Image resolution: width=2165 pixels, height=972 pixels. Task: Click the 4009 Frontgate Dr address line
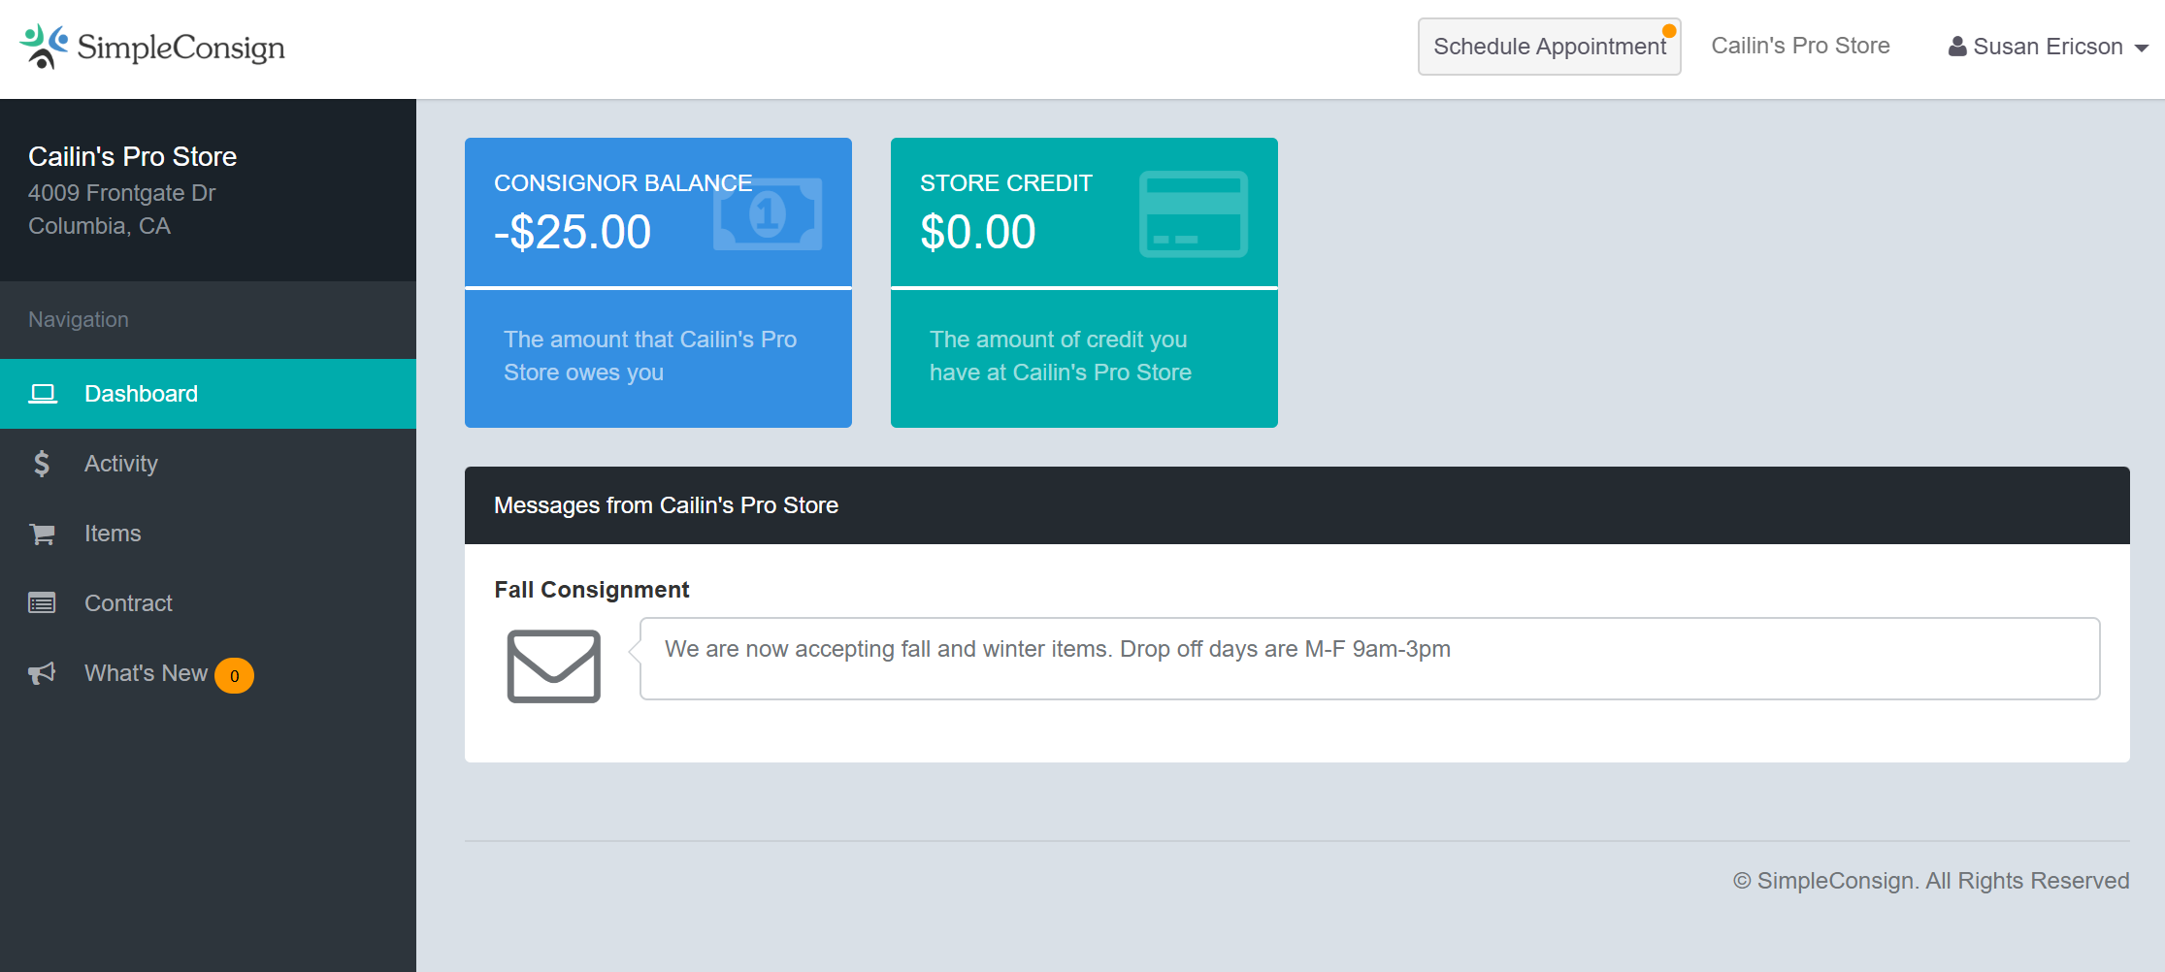122,193
